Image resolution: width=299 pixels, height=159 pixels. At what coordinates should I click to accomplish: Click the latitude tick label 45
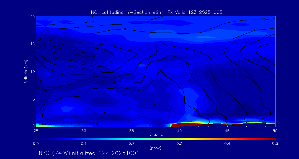tap(227, 131)
